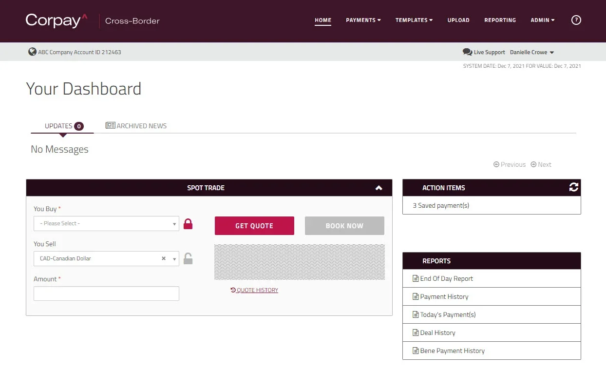
Task: Click the Deal History document icon
Action: tap(416, 333)
